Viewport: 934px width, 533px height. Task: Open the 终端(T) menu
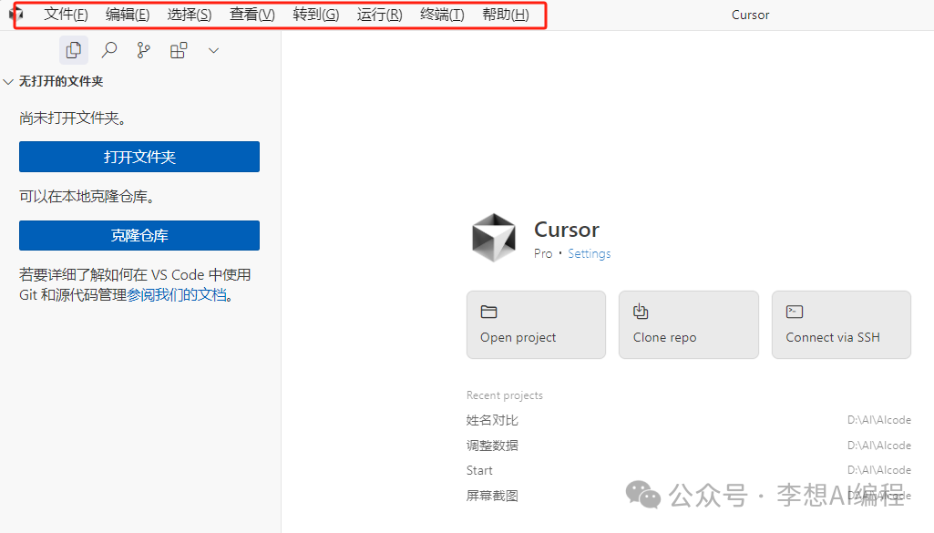point(442,15)
